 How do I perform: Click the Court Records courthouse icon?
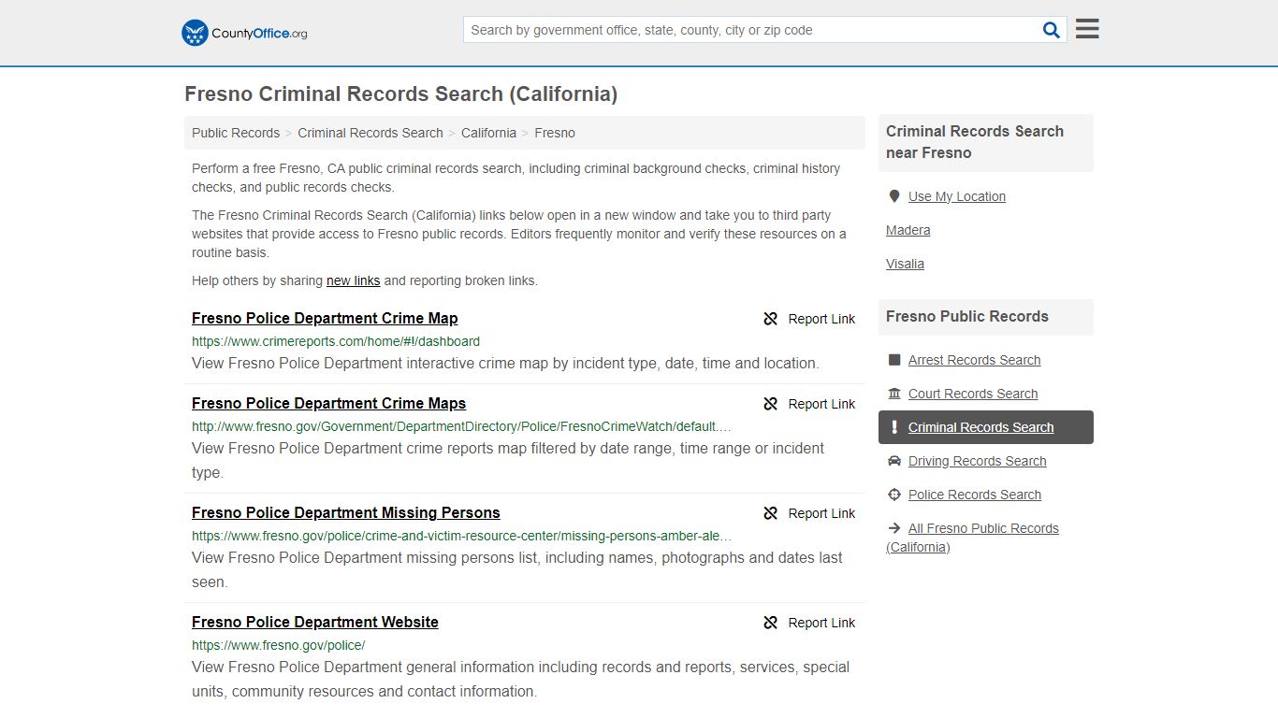(x=894, y=394)
